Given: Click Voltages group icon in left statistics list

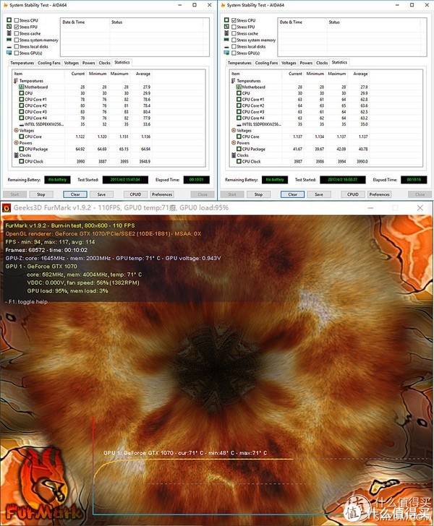Looking at the screenshot, I should 16,130.
